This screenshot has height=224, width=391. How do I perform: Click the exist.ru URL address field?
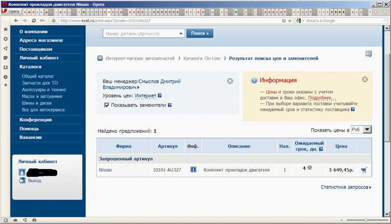(170, 20)
